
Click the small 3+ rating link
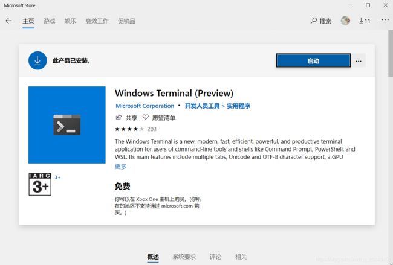tap(57, 177)
